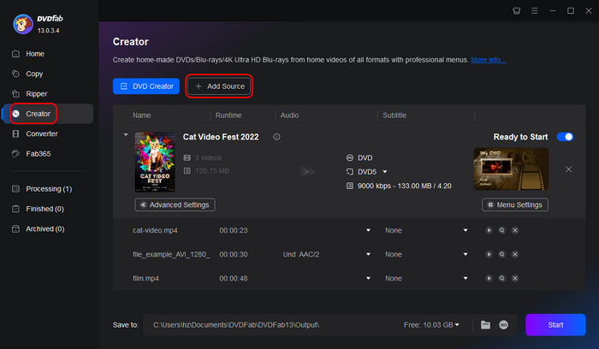
Task: Select the cat-video.mp4 file name
Action: pyautogui.click(x=155, y=230)
